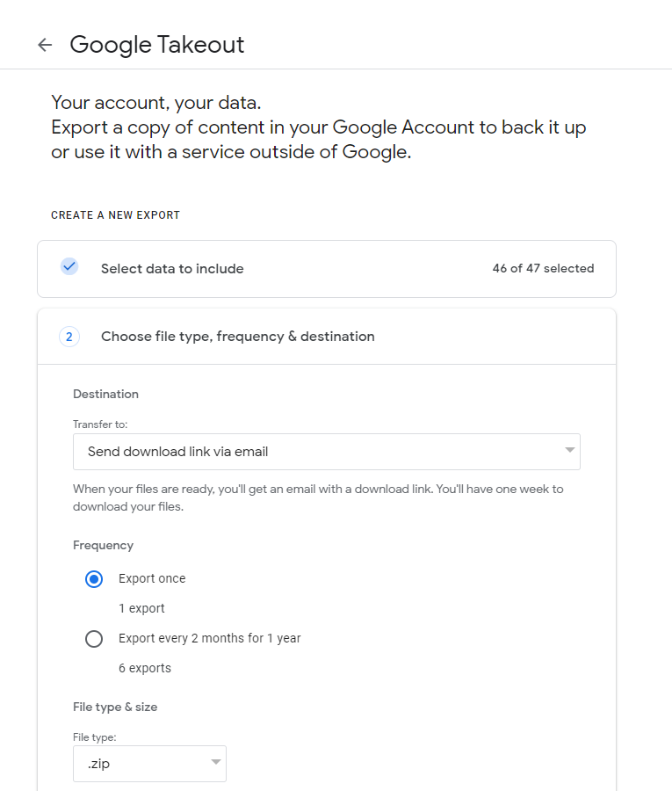This screenshot has height=791, width=672.
Task: Click the CREATE A NEW EXPORT heading
Action: tap(115, 215)
